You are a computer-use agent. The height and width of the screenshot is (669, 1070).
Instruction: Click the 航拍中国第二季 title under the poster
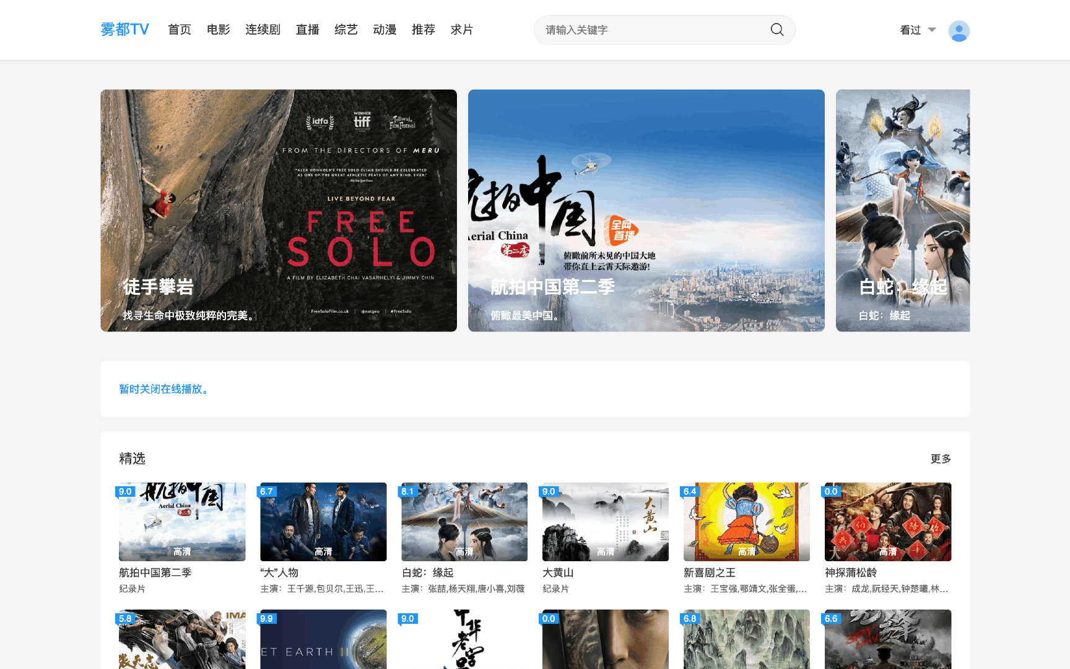click(155, 573)
